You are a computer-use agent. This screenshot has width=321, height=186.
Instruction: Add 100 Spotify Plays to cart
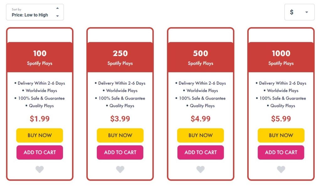pyautogui.click(x=39, y=152)
